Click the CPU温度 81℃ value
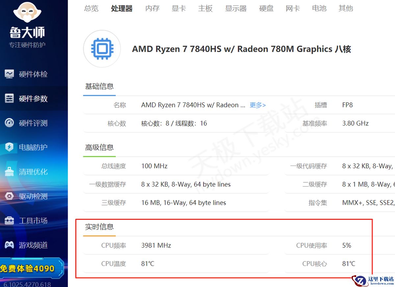The height and width of the screenshot is (287, 395). click(x=148, y=264)
